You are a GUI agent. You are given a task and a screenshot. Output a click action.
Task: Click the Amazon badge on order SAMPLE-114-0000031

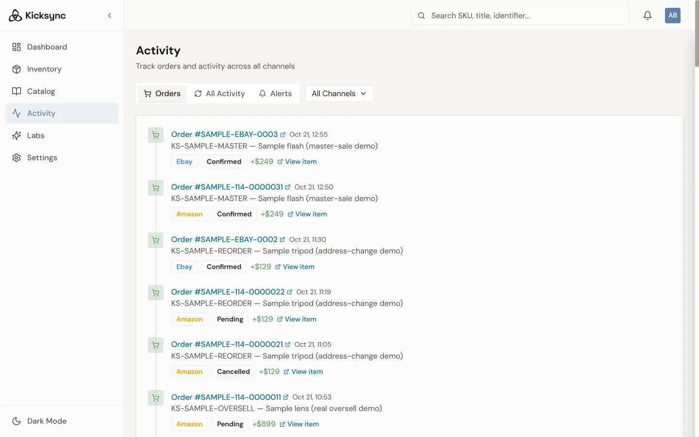point(189,214)
